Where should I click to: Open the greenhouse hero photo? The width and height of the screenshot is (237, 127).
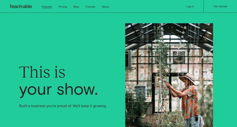169,75
